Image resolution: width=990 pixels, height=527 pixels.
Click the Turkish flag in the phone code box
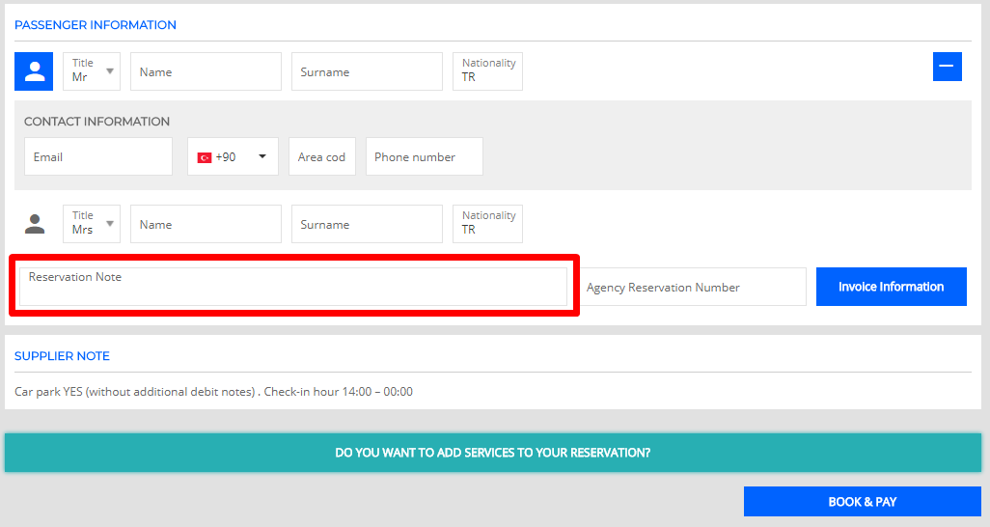(x=205, y=157)
